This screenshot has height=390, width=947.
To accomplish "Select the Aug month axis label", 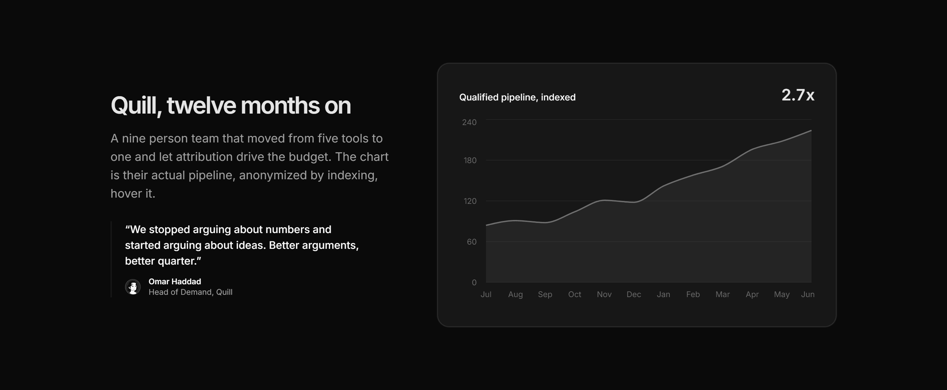I will click(515, 294).
